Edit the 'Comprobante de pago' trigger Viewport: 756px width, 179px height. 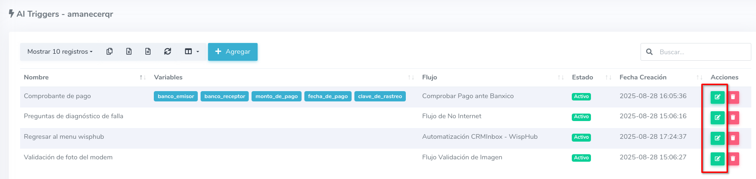coord(717,97)
